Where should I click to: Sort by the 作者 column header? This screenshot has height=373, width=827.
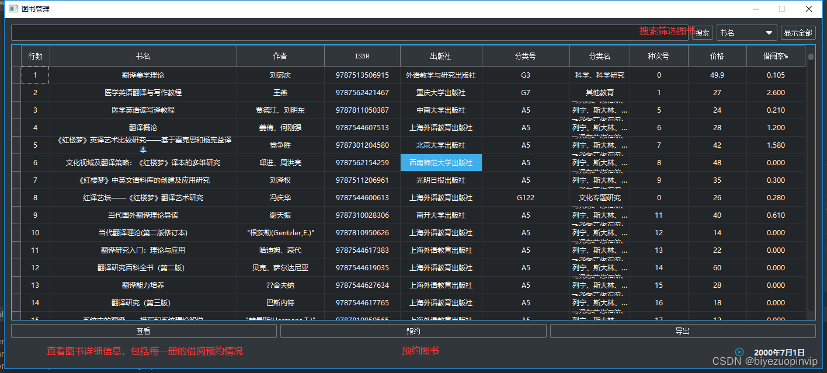[280, 56]
